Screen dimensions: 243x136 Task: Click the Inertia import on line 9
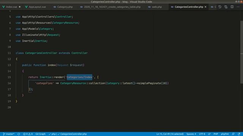pyautogui.click(x=32, y=41)
